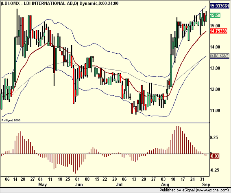
Task: Select the May month label on time axis
Action: (x=42, y=184)
